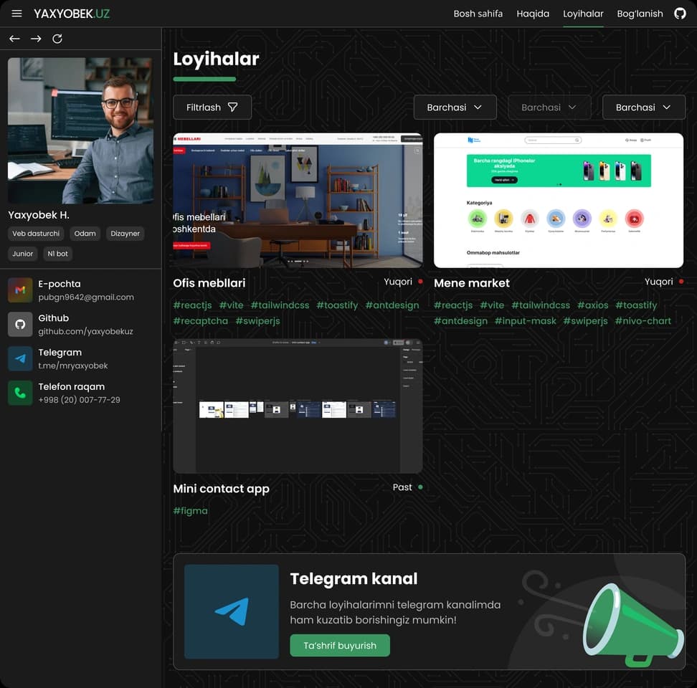Viewport: 697px width, 688px height.
Task: Open the Ofis mebllari project thumbnail
Action: coord(298,201)
